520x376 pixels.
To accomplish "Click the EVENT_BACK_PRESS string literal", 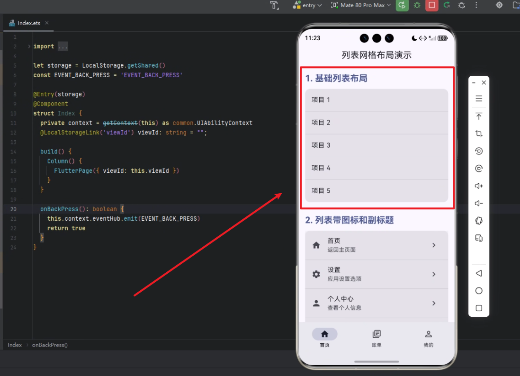I will tap(152, 75).
